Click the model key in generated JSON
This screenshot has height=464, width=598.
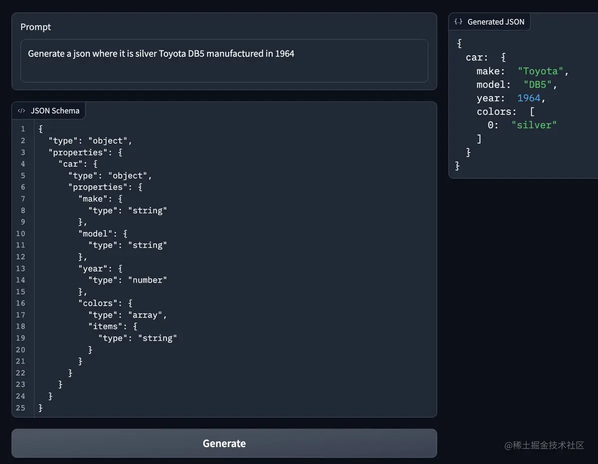click(493, 85)
